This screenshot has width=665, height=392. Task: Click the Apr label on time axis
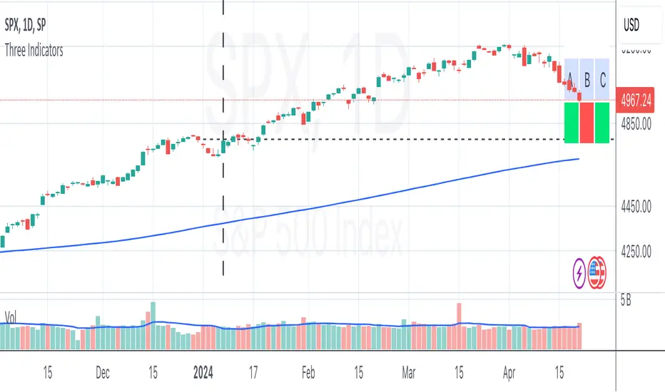509,372
